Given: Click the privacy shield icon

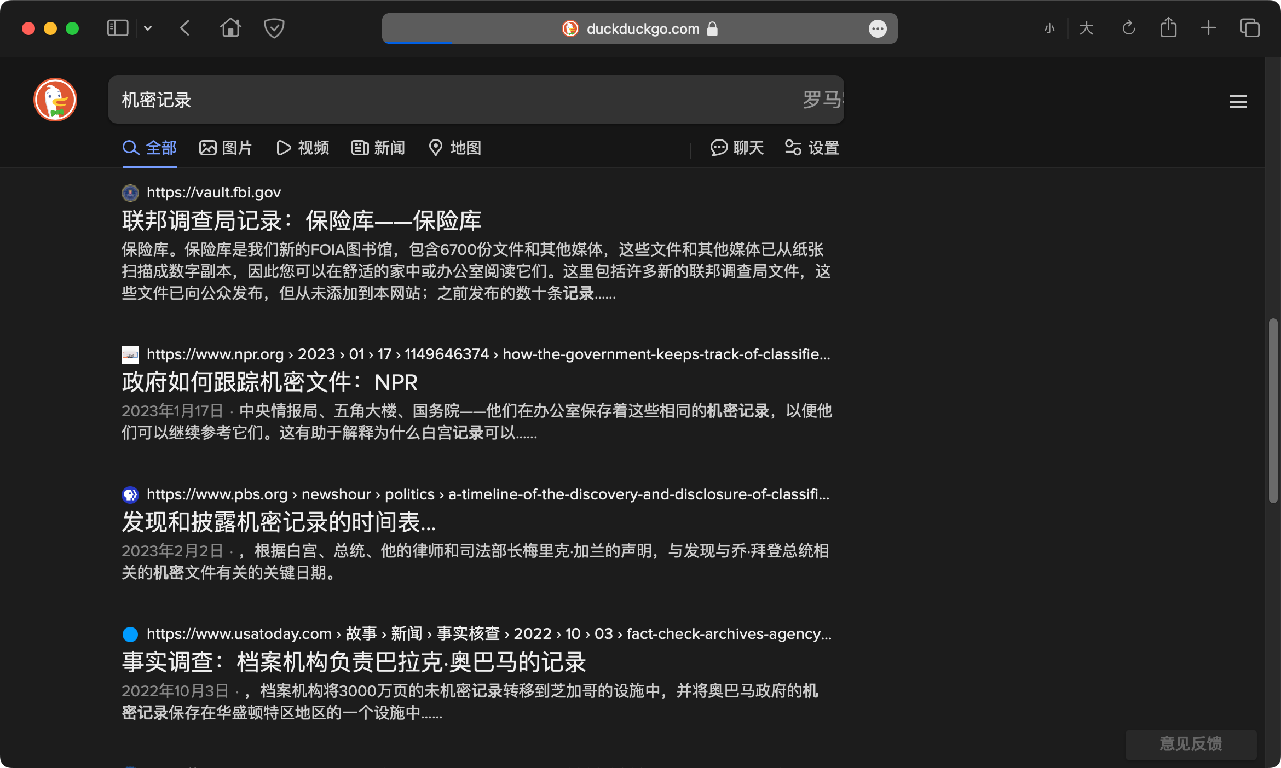Looking at the screenshot, I should pos(274,28).
